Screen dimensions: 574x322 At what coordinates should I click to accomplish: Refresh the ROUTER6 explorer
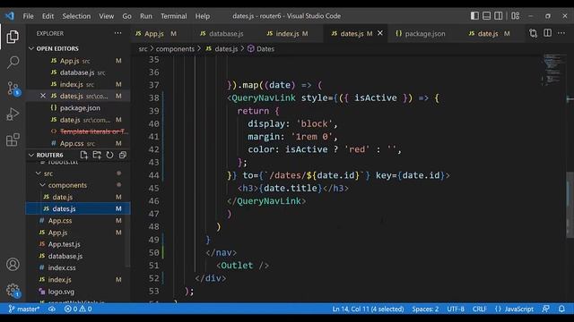[109, 155]
